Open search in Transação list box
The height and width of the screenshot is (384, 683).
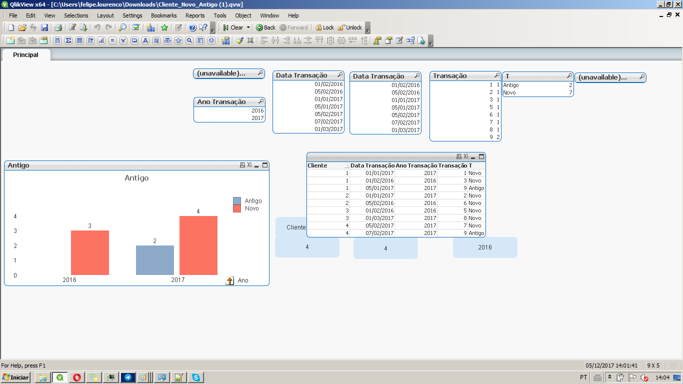pos(496,75)
